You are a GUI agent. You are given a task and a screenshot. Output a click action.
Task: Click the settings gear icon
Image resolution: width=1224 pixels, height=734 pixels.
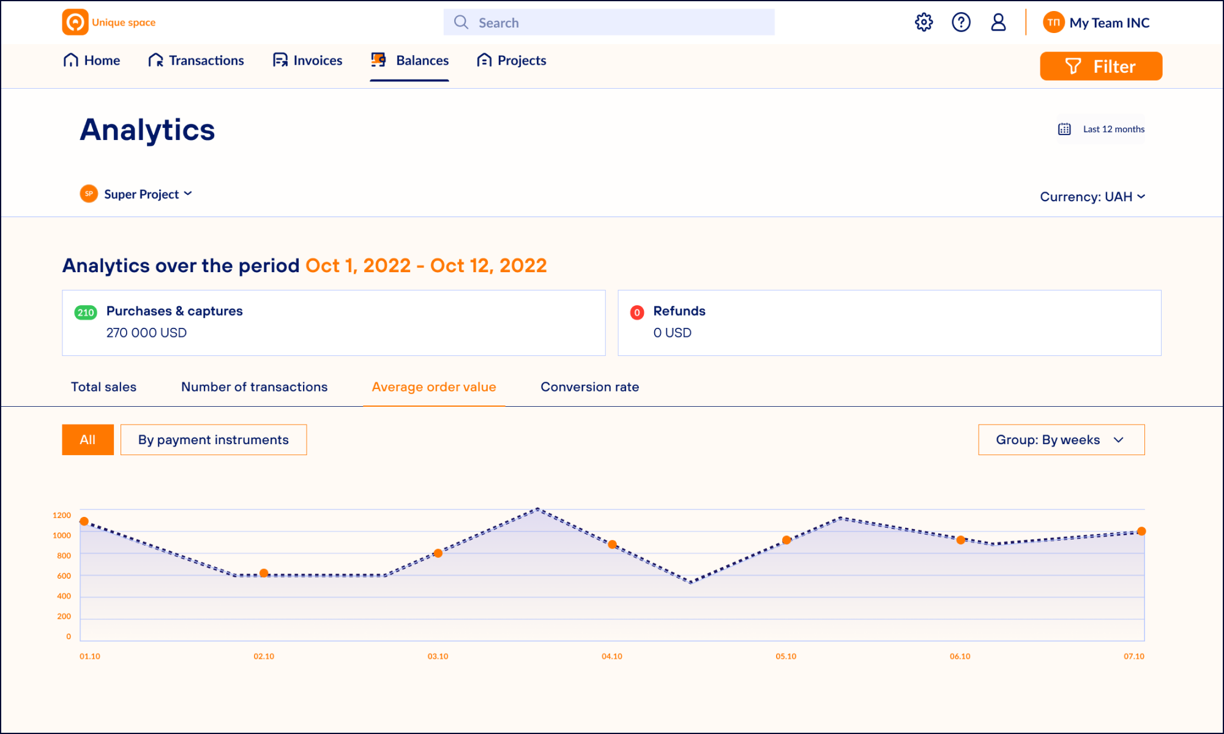(925, 22)
